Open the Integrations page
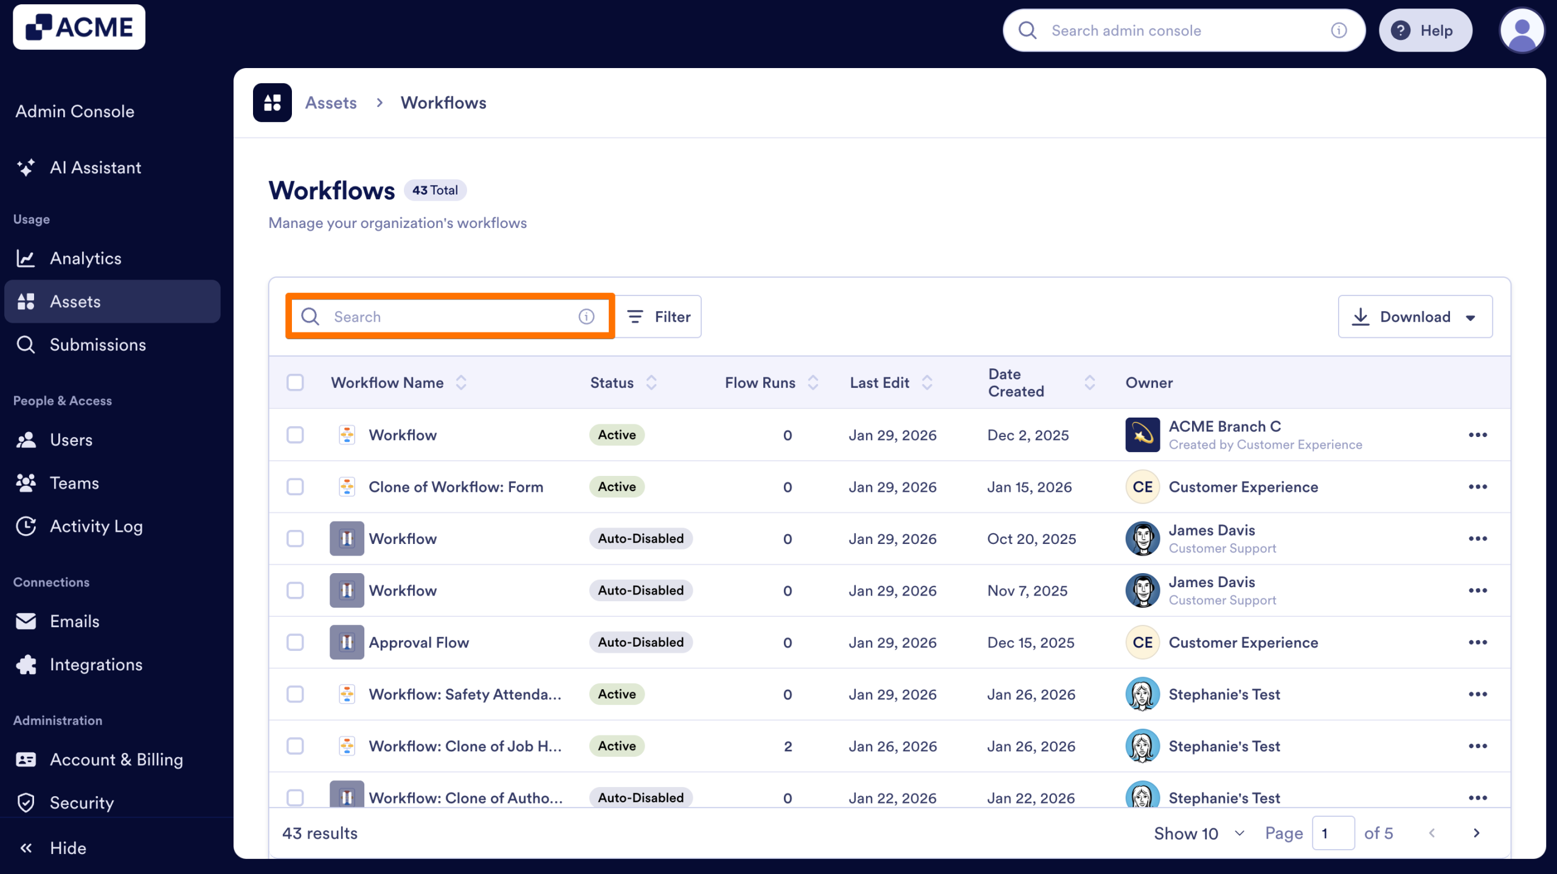Image resolution: width=1557 pixels, height=874 pixels. point(96,664)
